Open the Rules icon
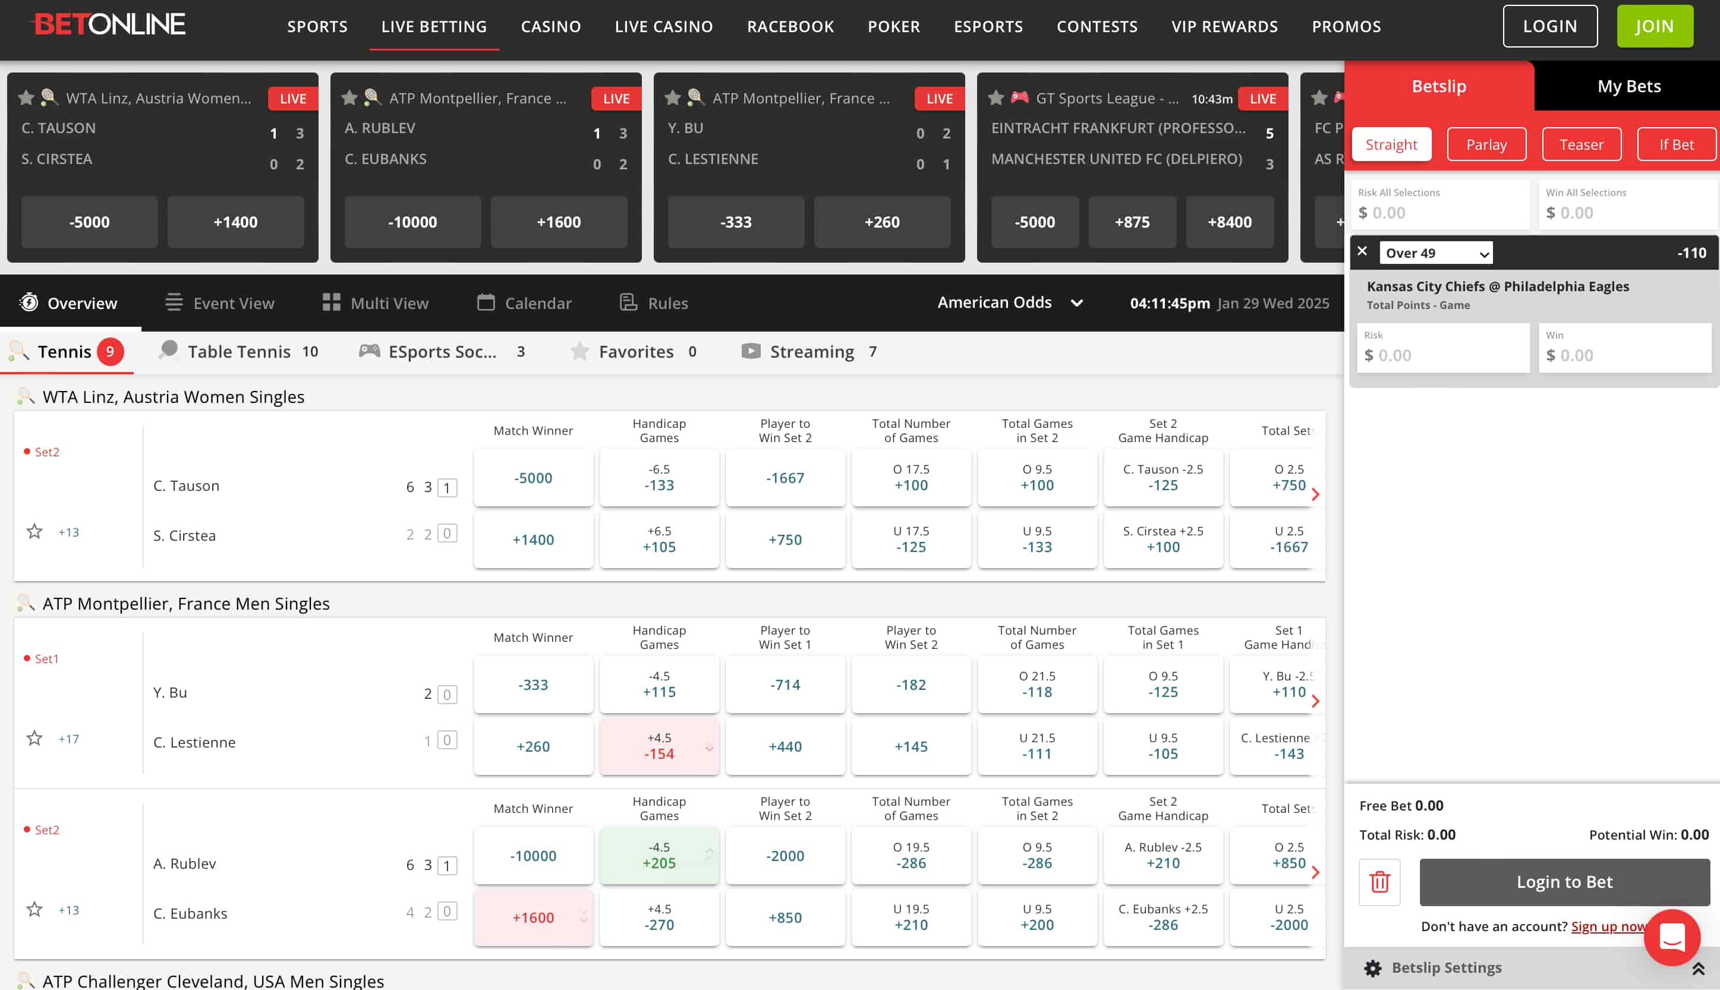 click(629, 302)
